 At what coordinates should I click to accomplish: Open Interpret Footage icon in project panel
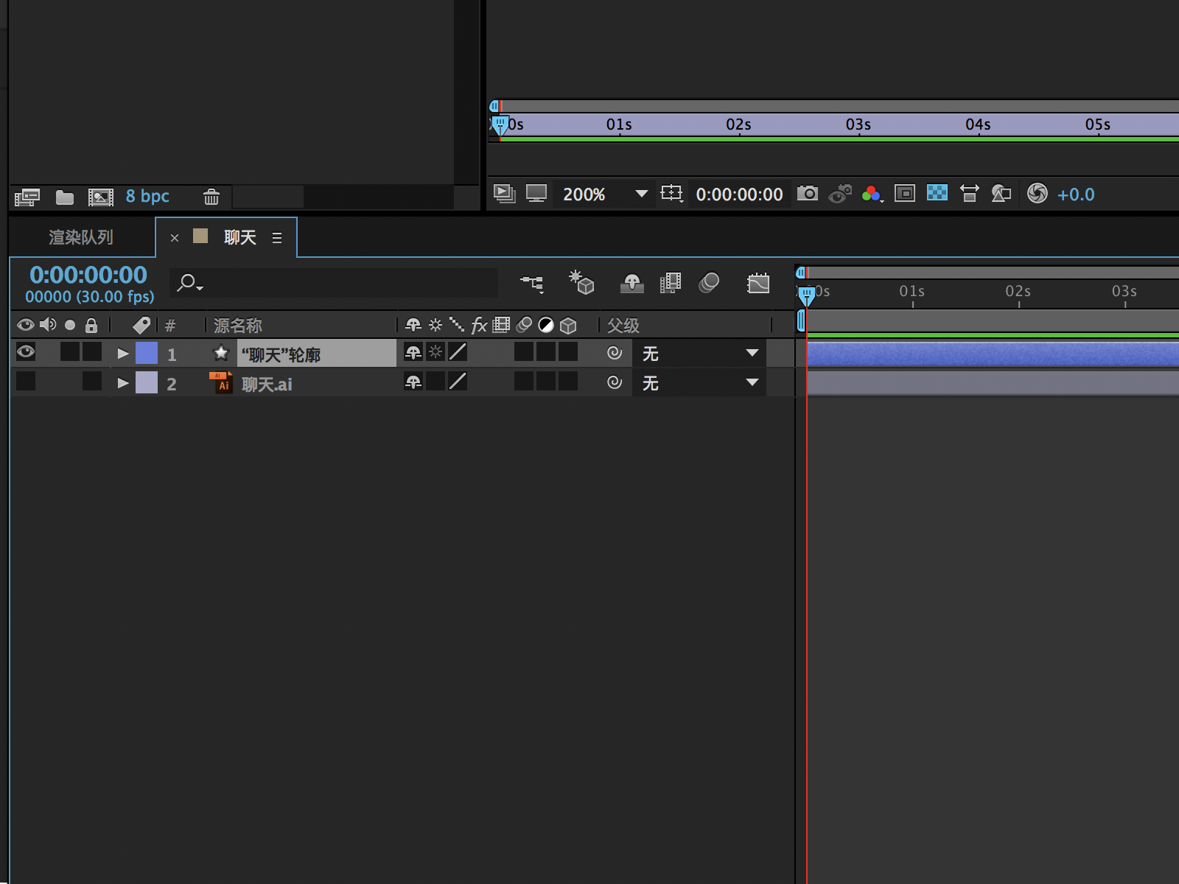[27, 197]
